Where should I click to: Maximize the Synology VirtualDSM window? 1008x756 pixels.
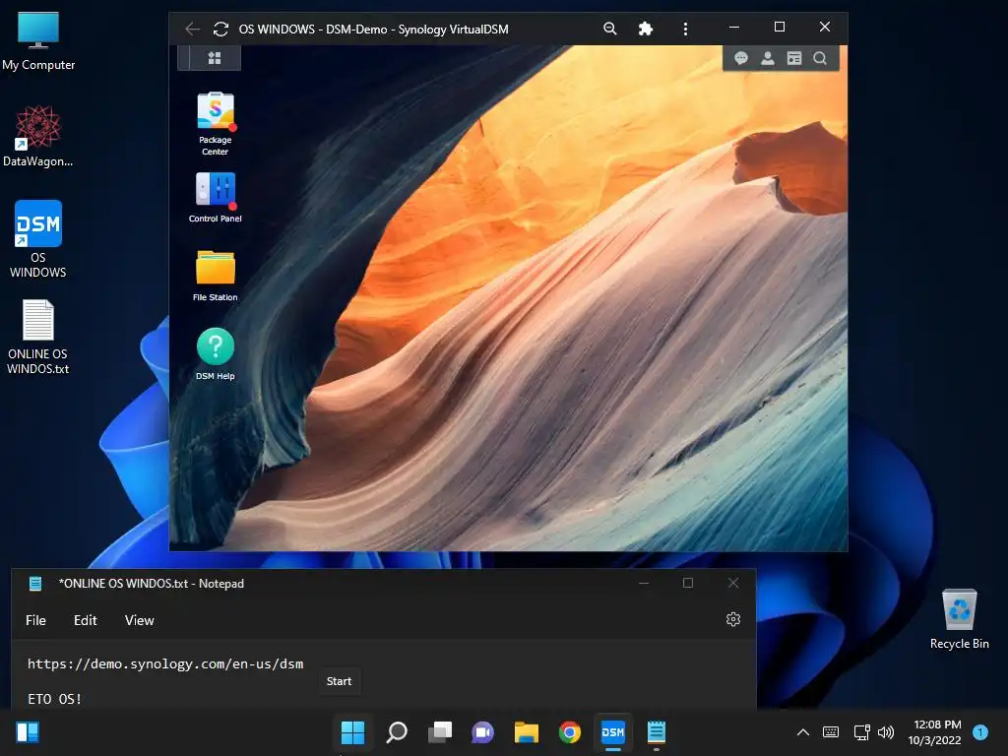coord(780,27)
